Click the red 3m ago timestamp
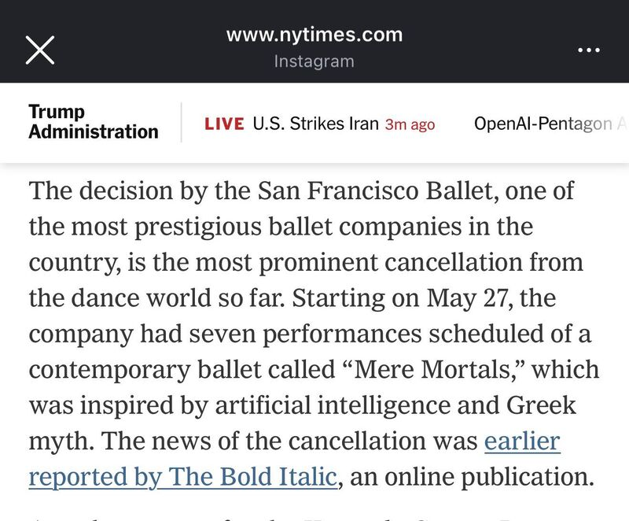 point(410,124)
